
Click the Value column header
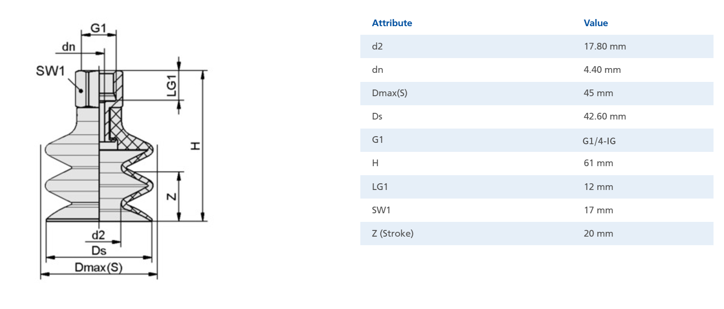596,23
